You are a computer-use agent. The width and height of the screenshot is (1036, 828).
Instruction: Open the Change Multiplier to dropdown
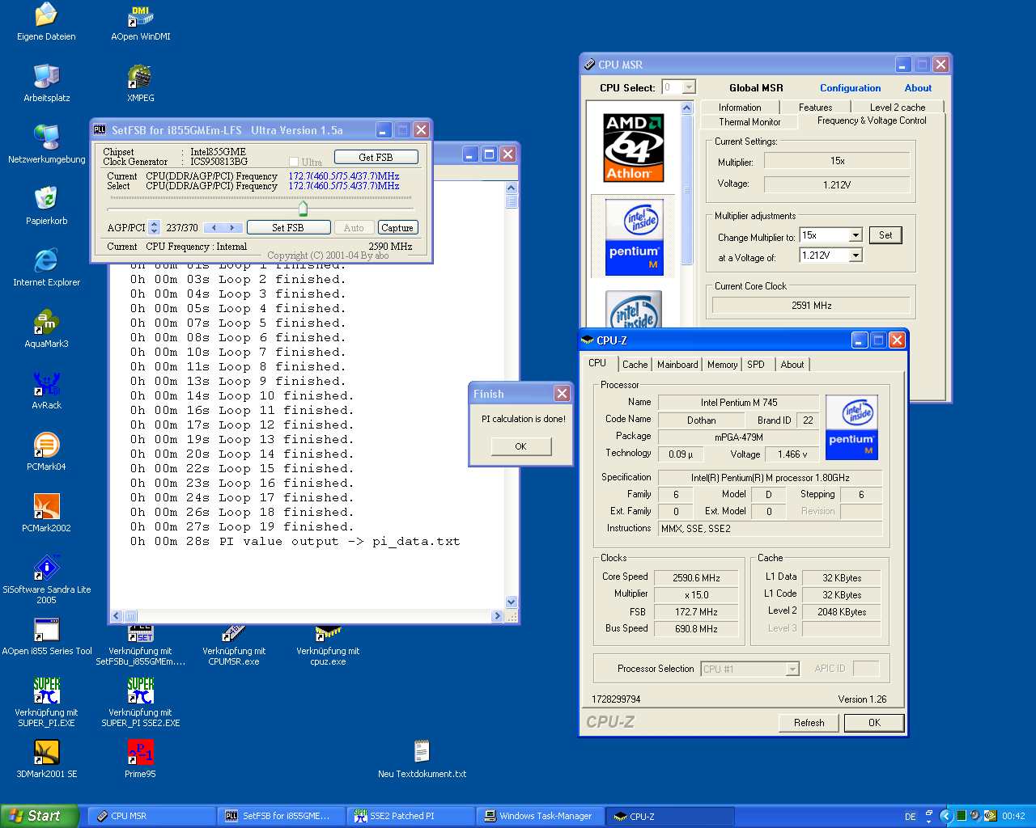[856, 235]
